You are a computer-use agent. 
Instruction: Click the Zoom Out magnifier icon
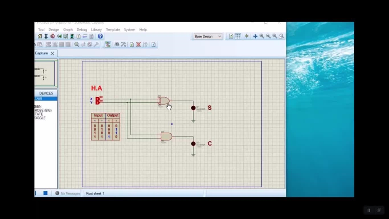[268, 36]
